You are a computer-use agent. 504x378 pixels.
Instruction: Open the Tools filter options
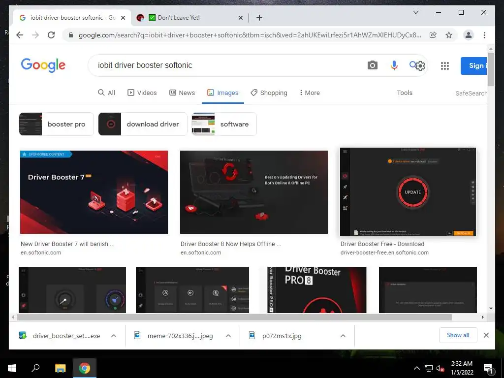(405, 93)
